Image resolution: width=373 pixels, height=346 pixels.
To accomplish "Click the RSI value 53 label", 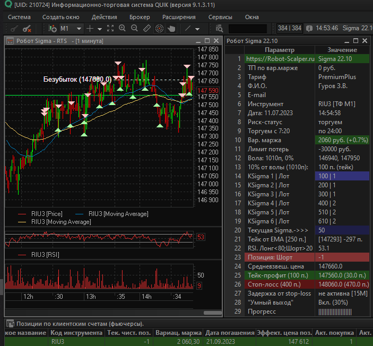I will [200, 237].
